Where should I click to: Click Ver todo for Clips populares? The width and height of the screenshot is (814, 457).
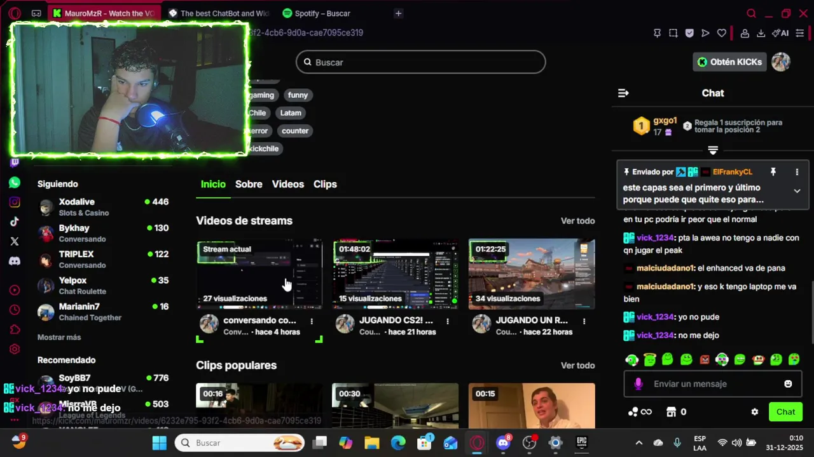pos(577,366)
